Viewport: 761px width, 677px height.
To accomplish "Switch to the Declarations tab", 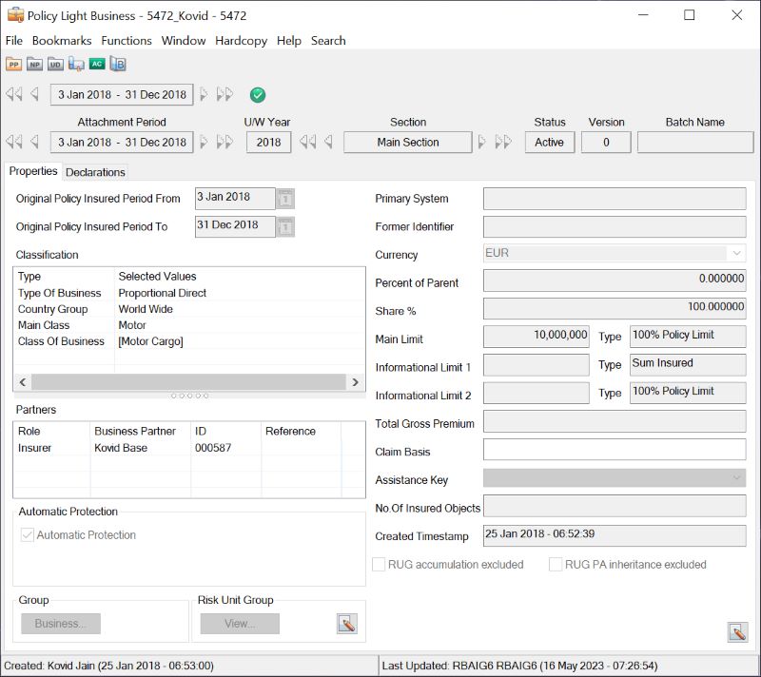I will click(x=95, y=172).
